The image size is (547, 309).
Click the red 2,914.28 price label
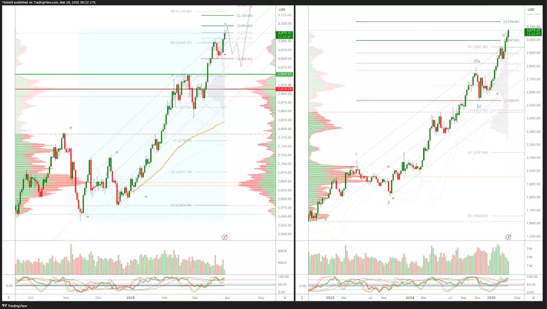[x=284, y=89]
